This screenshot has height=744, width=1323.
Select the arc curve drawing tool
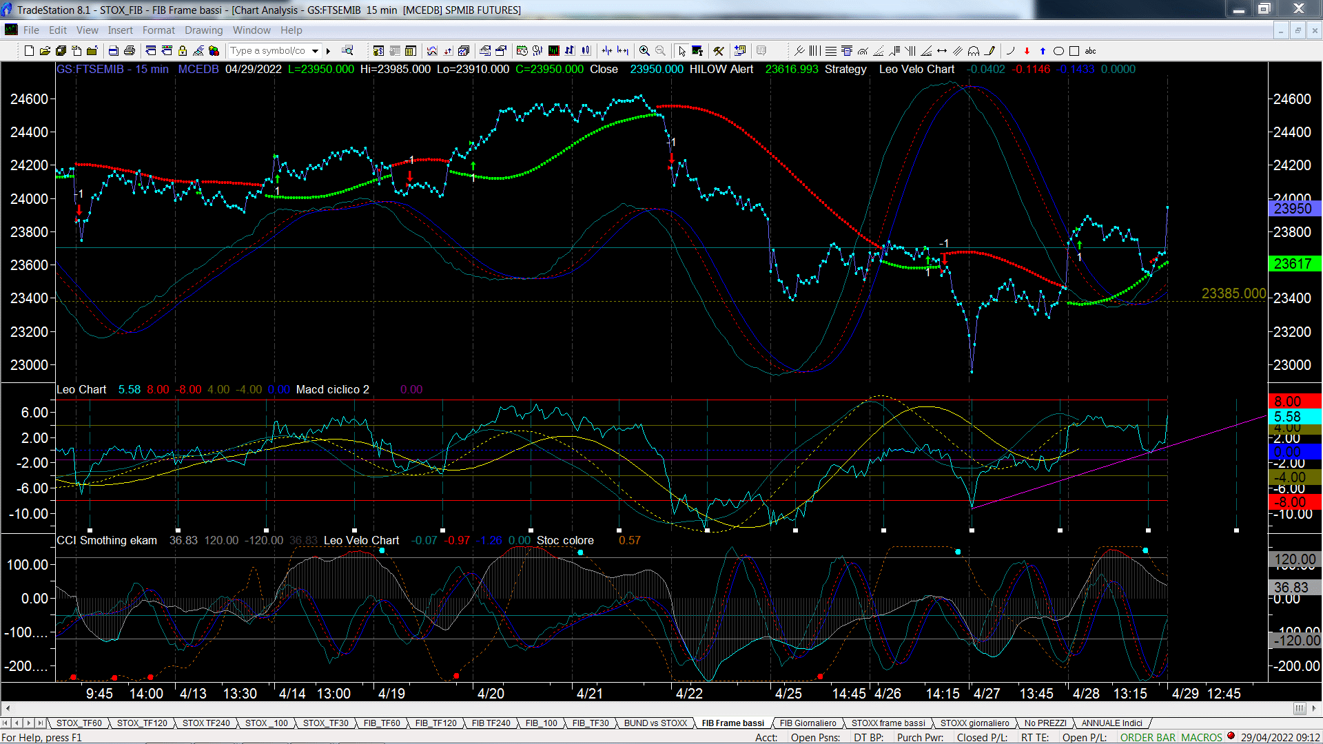pyautogui.click(x=1011, y=51)
